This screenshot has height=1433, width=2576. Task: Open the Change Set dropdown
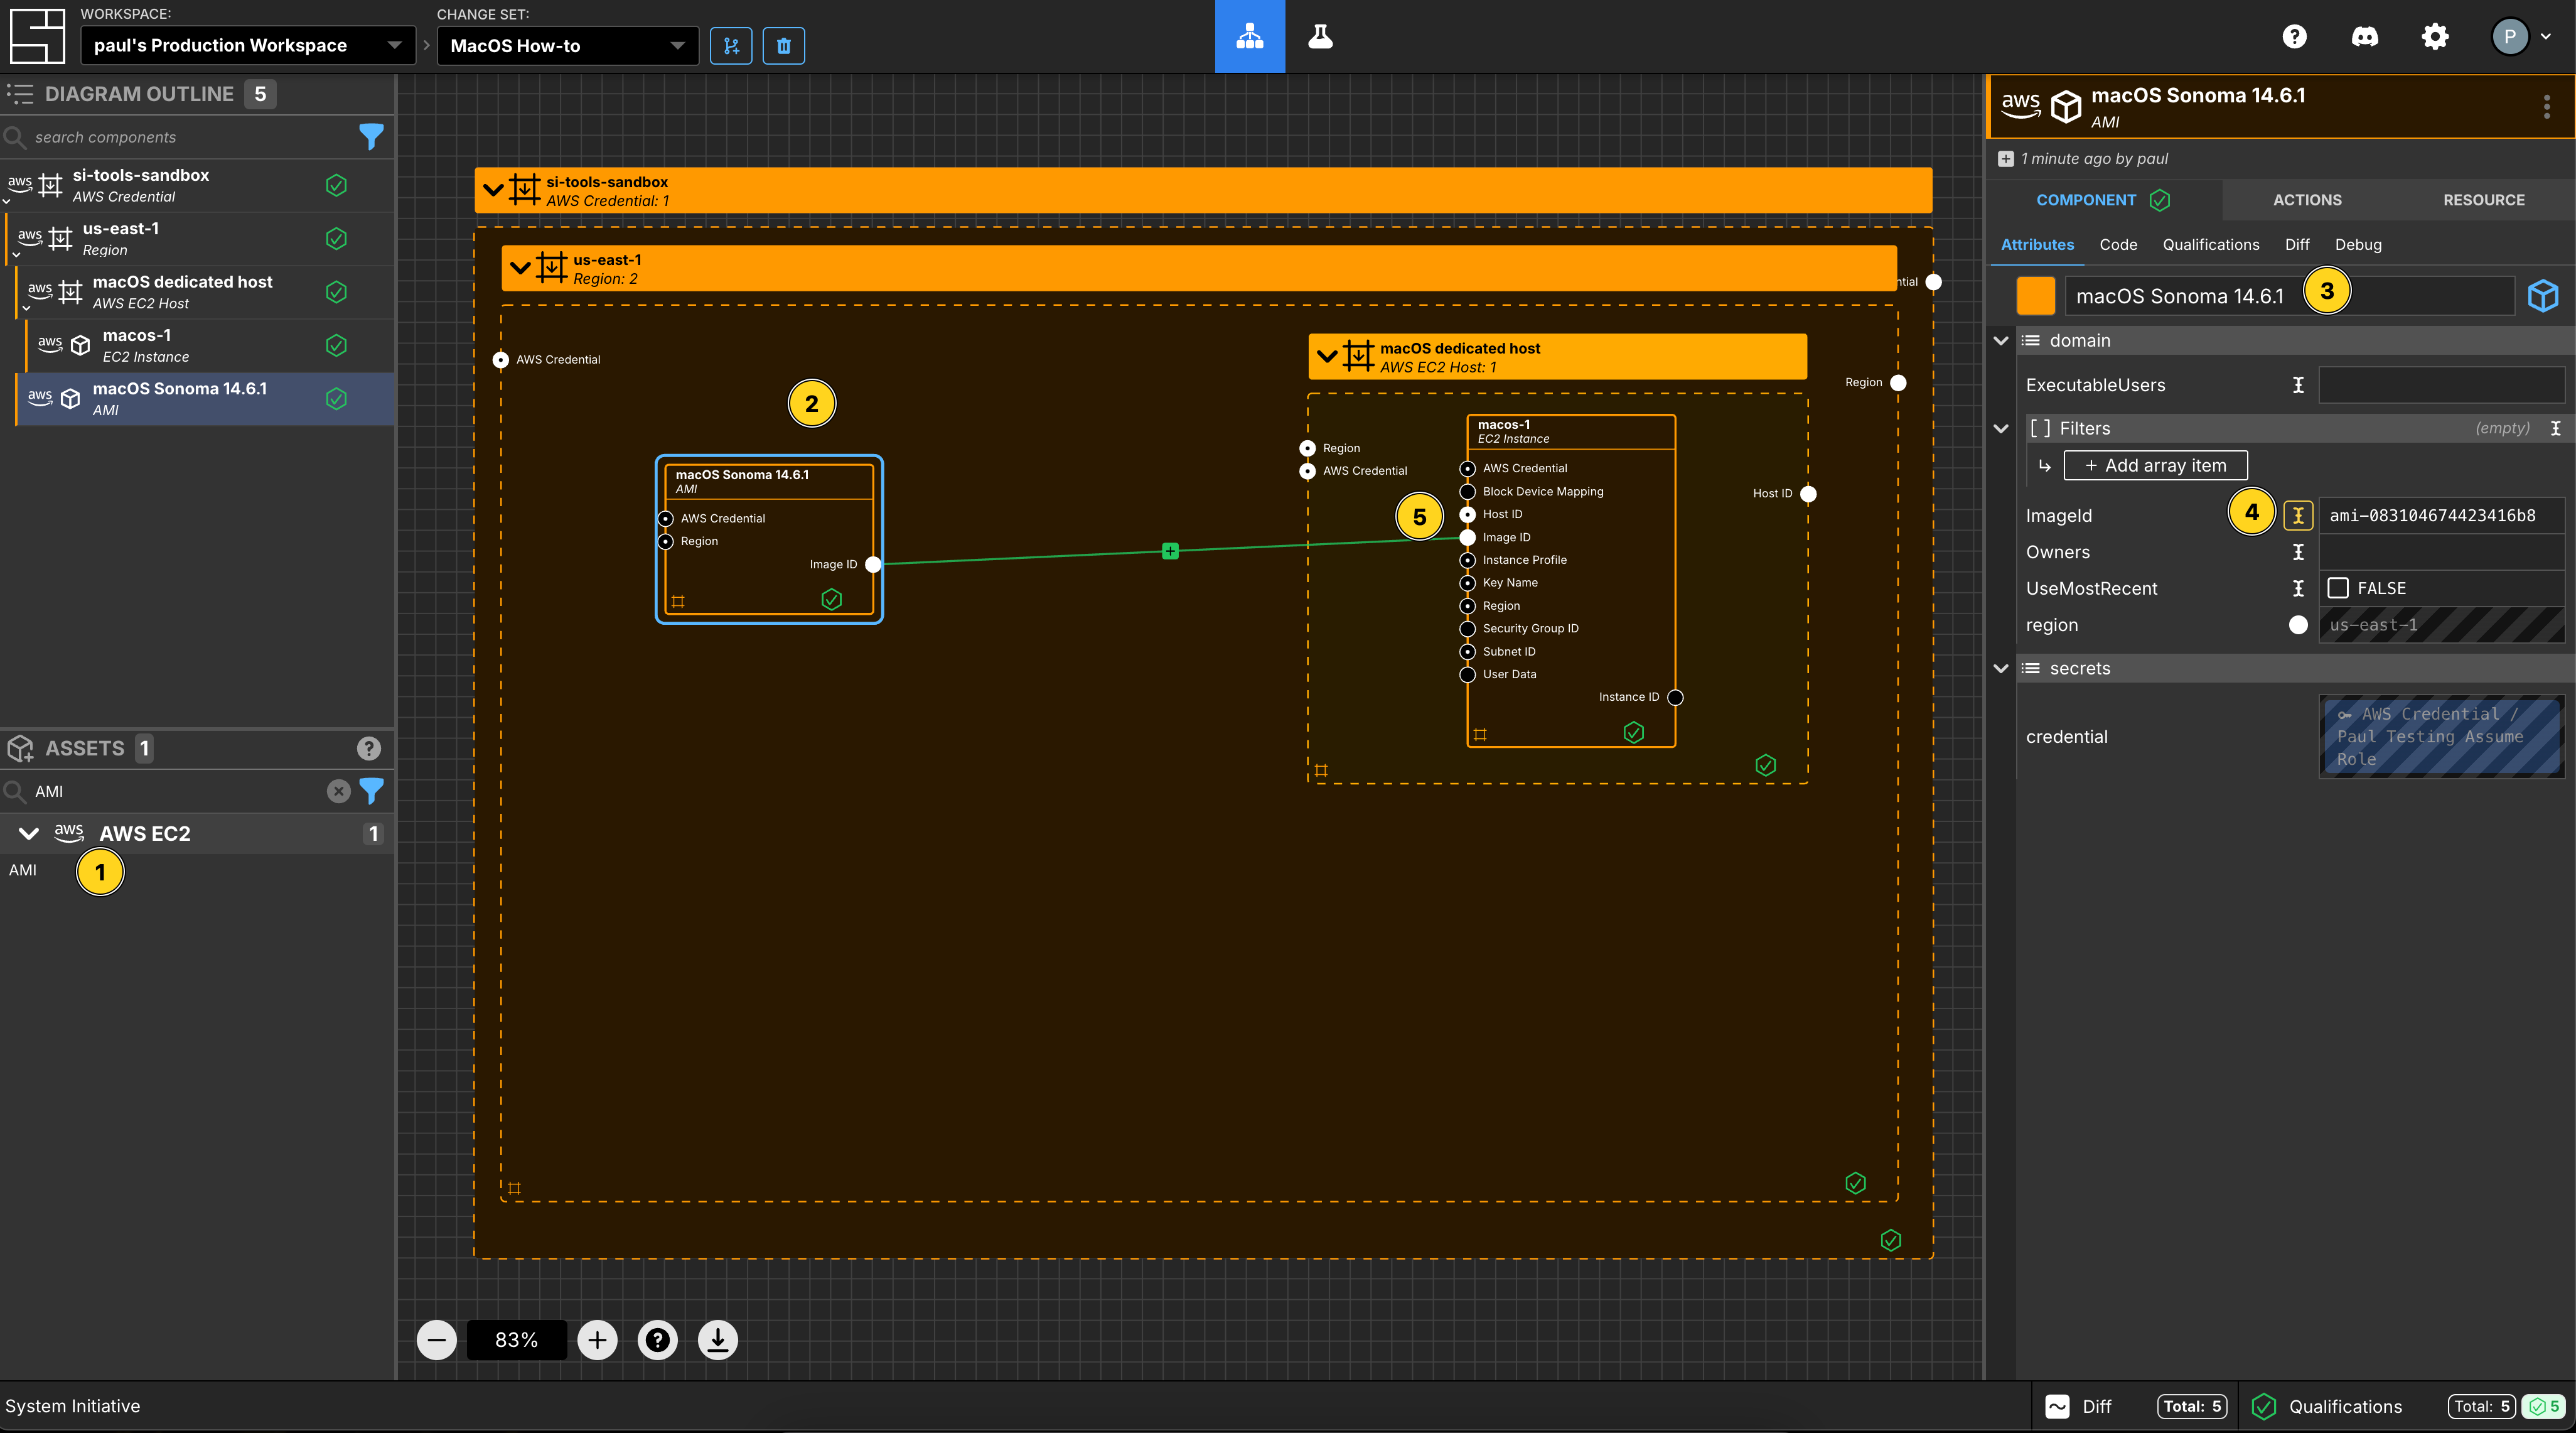click(x=567, y=45)
